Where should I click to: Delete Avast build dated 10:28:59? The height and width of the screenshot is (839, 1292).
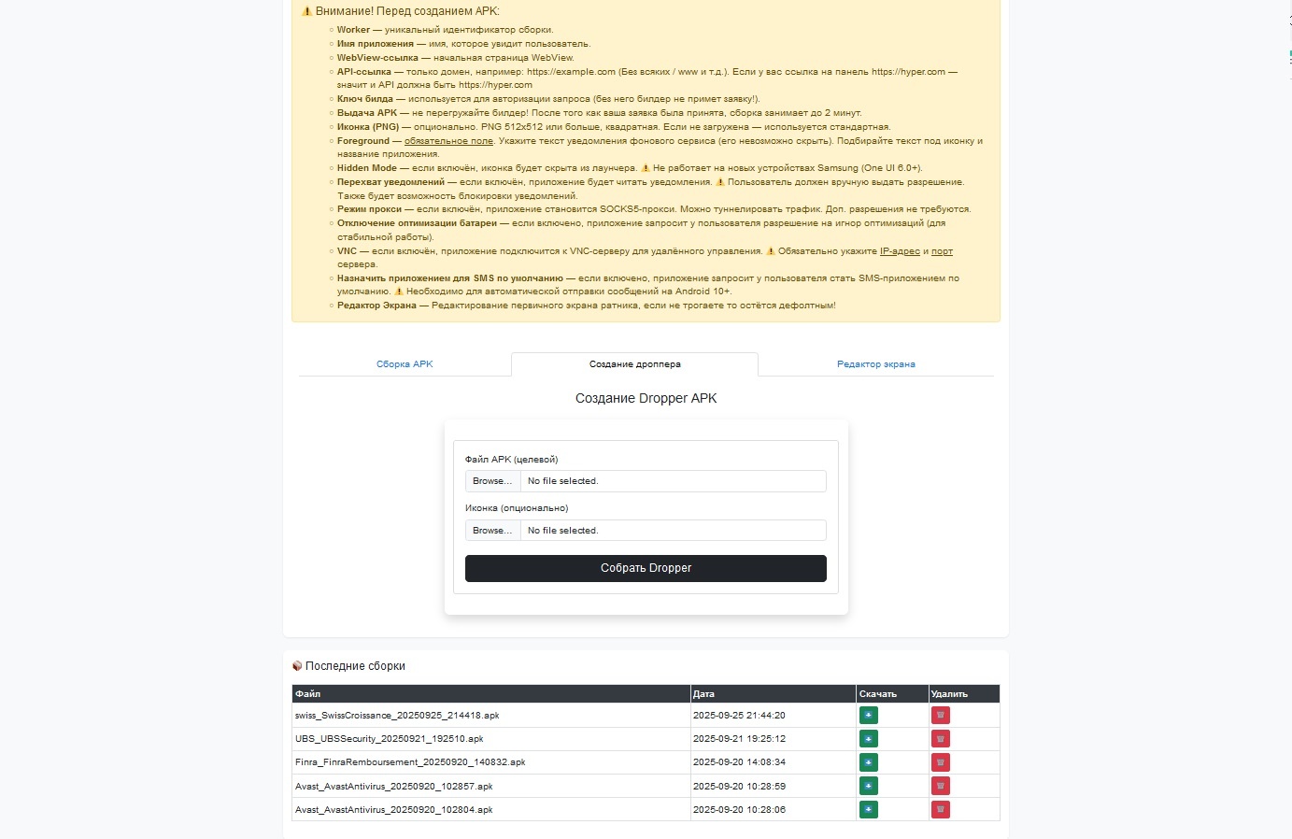pos(940,786)
